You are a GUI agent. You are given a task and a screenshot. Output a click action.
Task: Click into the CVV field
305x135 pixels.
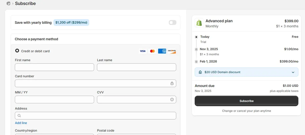(136, 100)
